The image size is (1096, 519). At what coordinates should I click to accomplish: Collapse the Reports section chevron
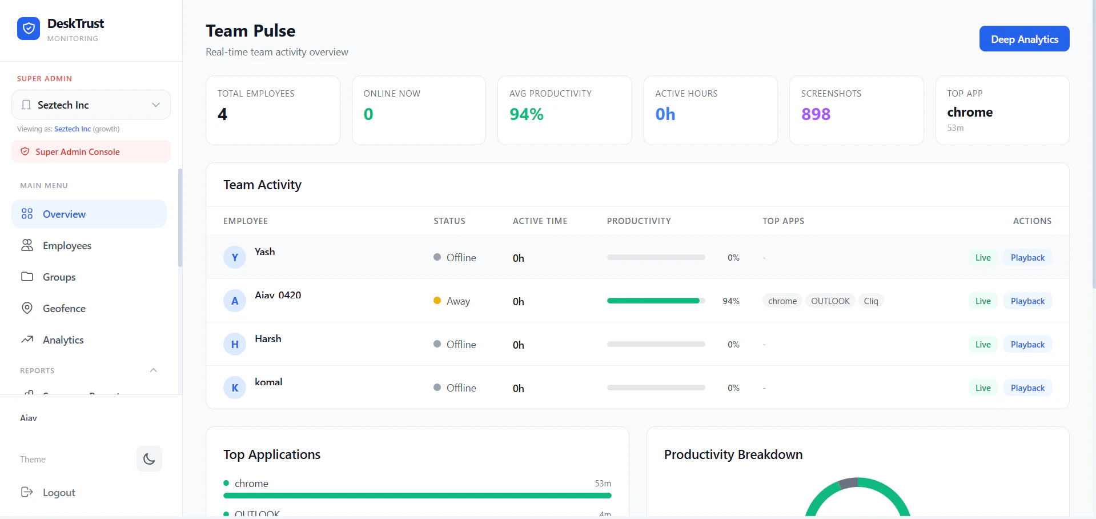click(153, 370)
